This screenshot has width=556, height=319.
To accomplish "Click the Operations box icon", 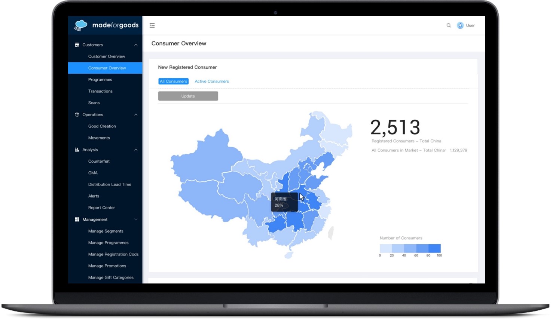I will 77,115.
